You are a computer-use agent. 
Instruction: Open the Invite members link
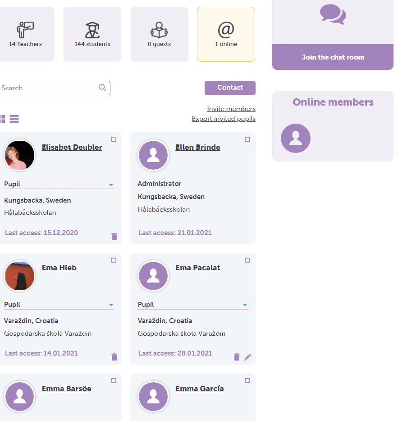[231, 109]
